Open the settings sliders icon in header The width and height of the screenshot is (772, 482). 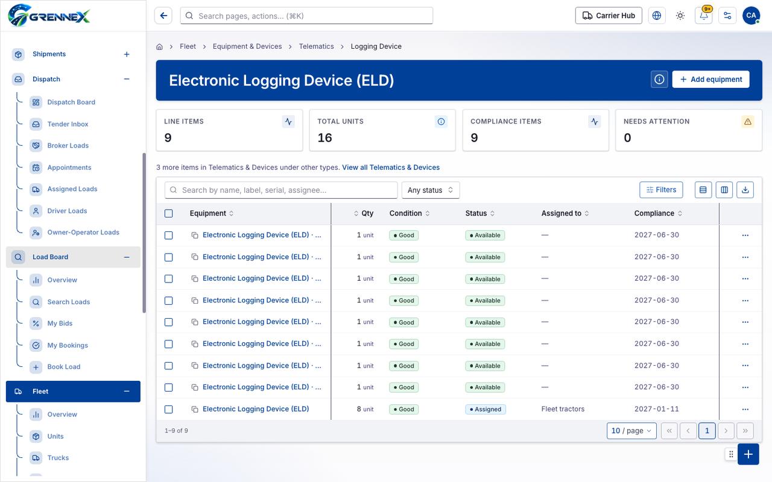727,16
